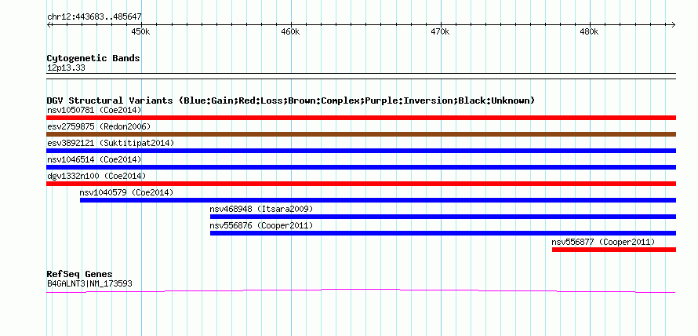Click the ruler's left arrow end

(49, 25)
